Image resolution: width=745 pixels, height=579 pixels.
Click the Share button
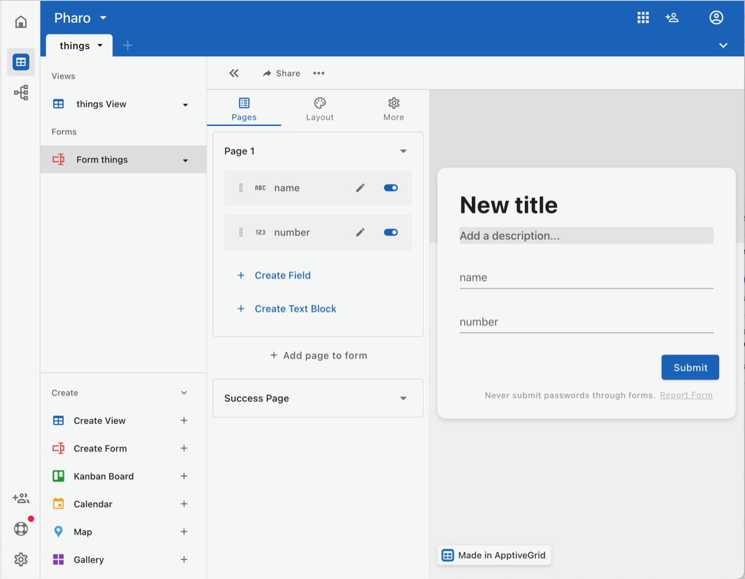[x=282, y=74]
